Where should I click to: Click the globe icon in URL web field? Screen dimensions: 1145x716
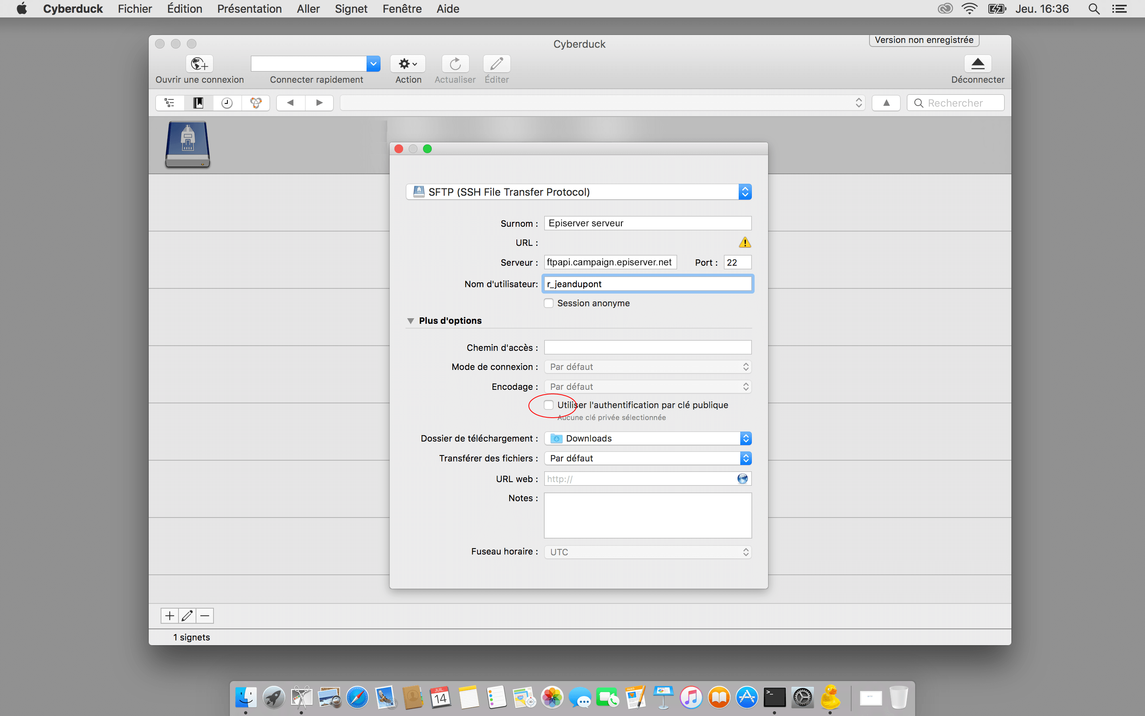tap(742, 479)
